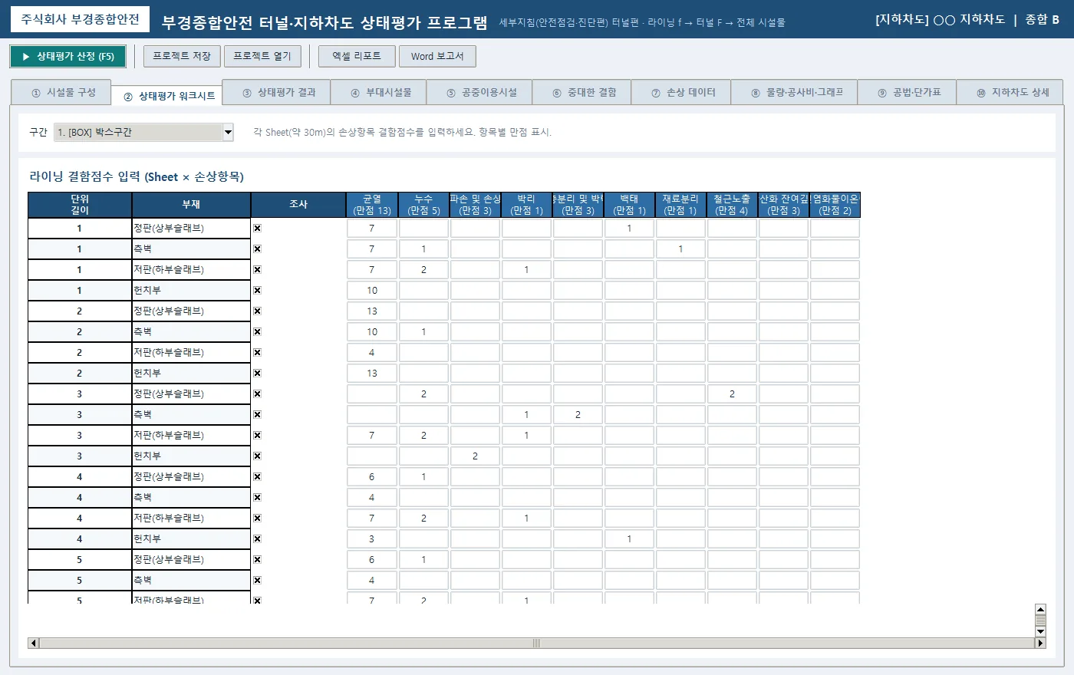Select 철근노출 cell in unit 3 정판(상부슬래브) row

pyautogui.click(x=732, y=394)
